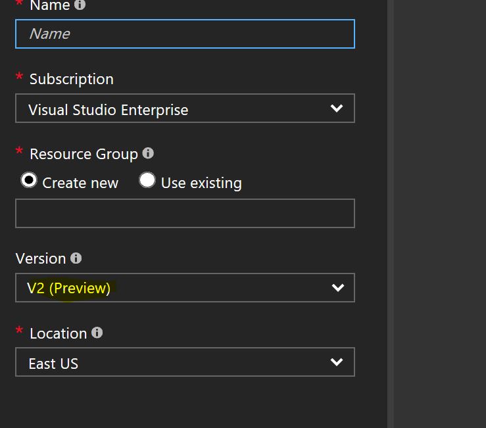Click the Version field label
The height and width of the screenshot is (428, 486).
41,259
